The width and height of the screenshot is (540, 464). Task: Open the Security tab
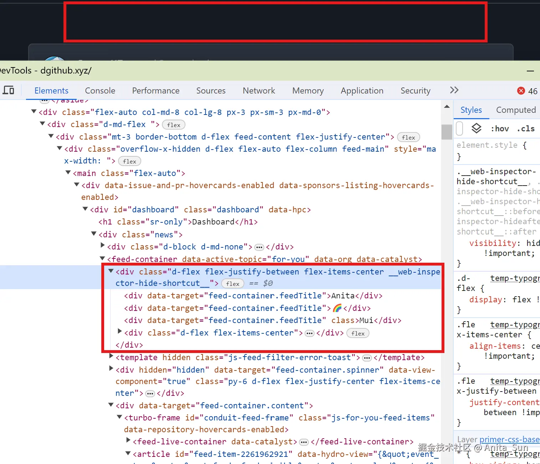click(x=416, y=91)
